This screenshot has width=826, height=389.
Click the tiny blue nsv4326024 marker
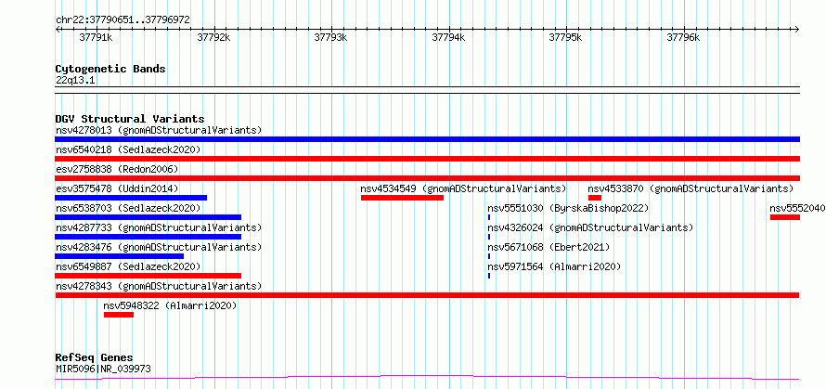[489, 237]
